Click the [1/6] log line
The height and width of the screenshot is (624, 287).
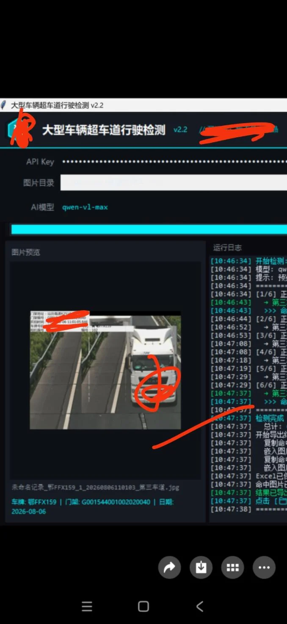coord(248,294)
